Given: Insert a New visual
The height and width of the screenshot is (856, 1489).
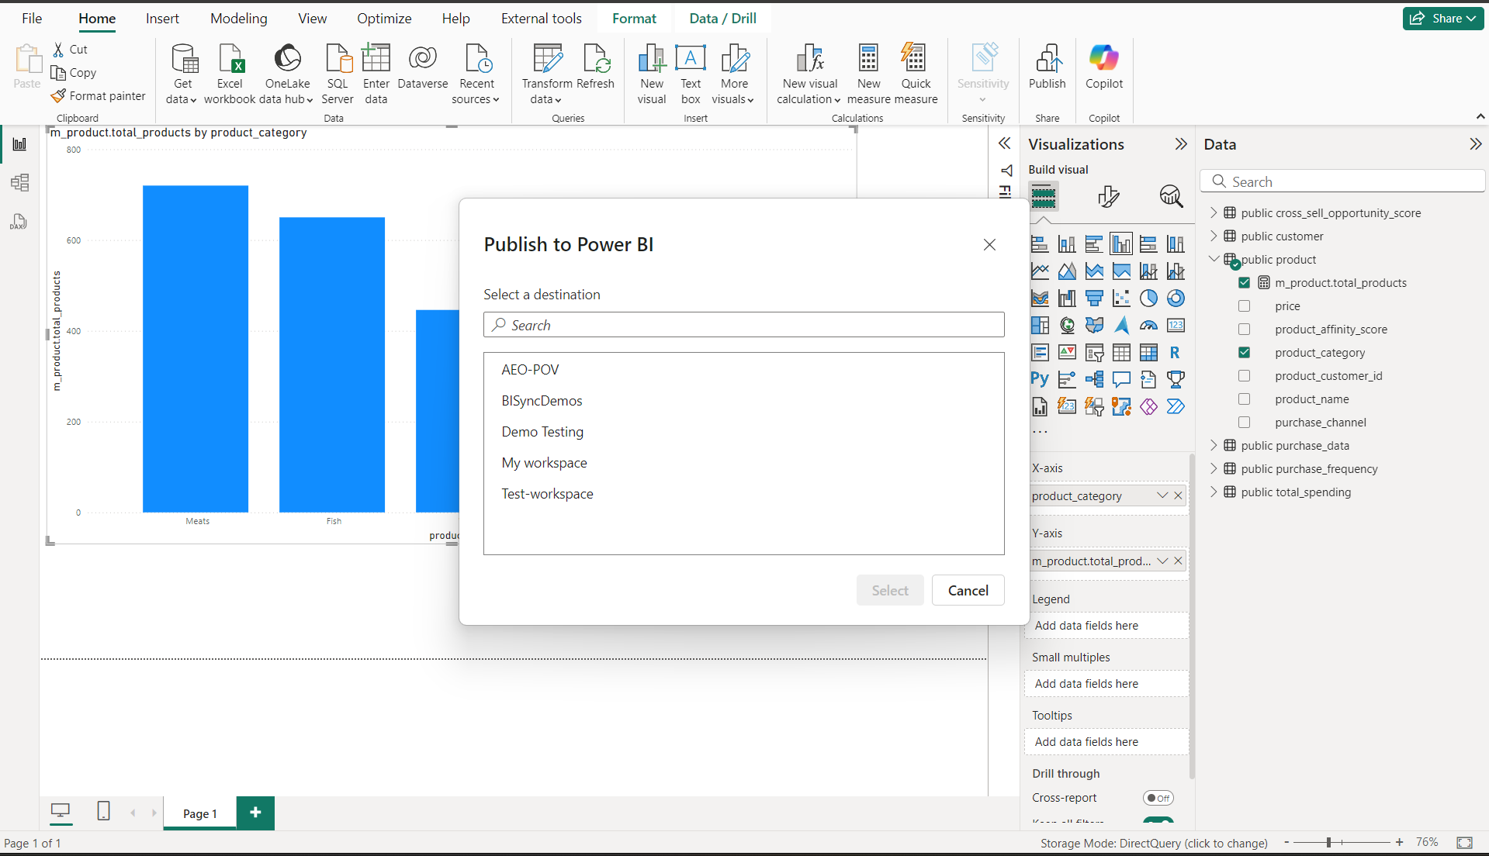Looking at the screenshot, I should 652,74.
